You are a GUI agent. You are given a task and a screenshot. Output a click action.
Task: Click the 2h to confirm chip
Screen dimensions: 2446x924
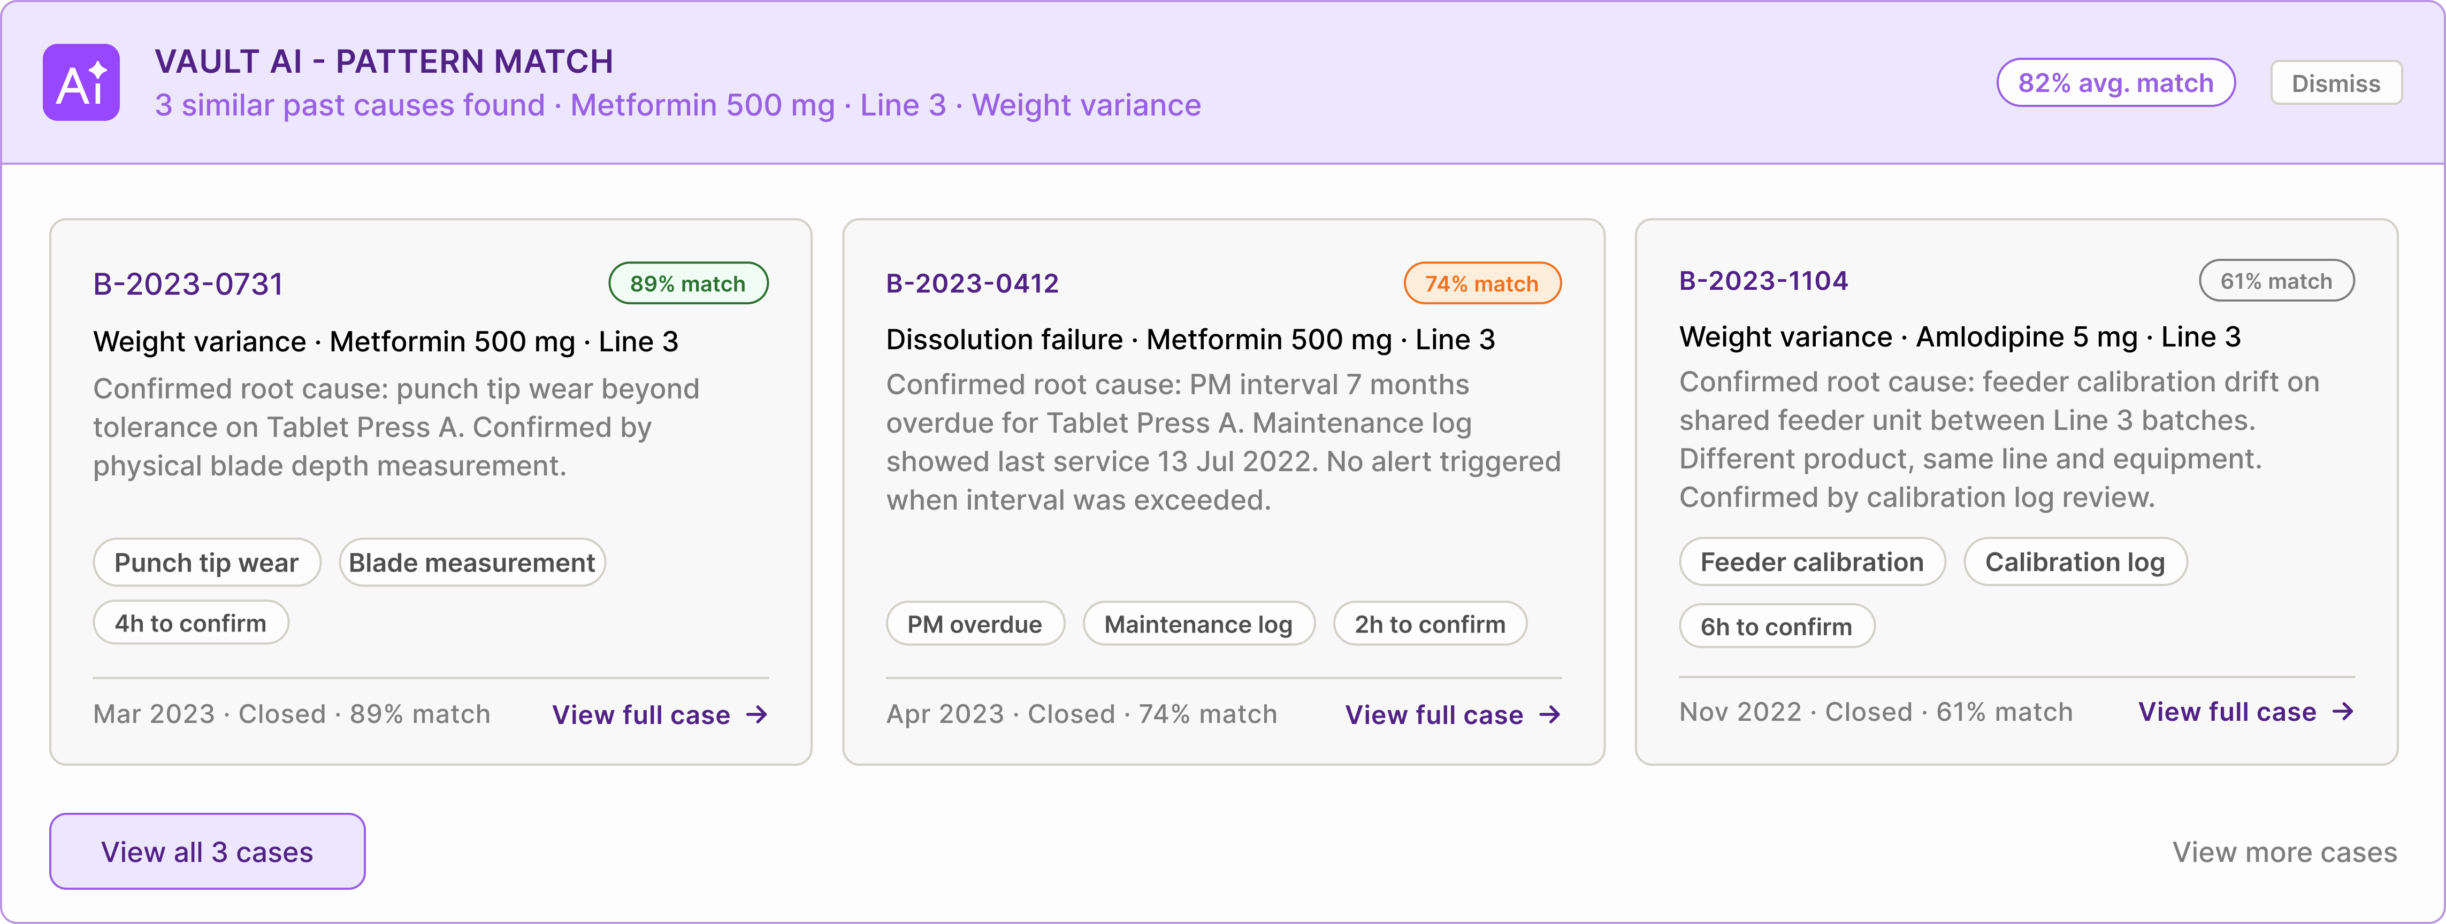pyautogui.click(x=1429, y=624)
